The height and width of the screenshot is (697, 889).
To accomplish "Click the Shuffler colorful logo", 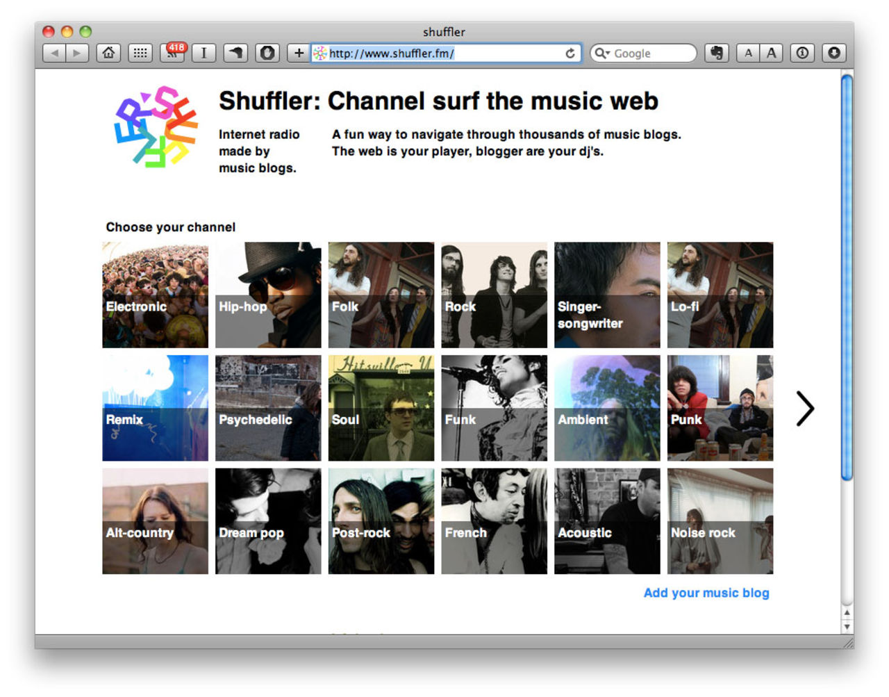I will (156, 127).
